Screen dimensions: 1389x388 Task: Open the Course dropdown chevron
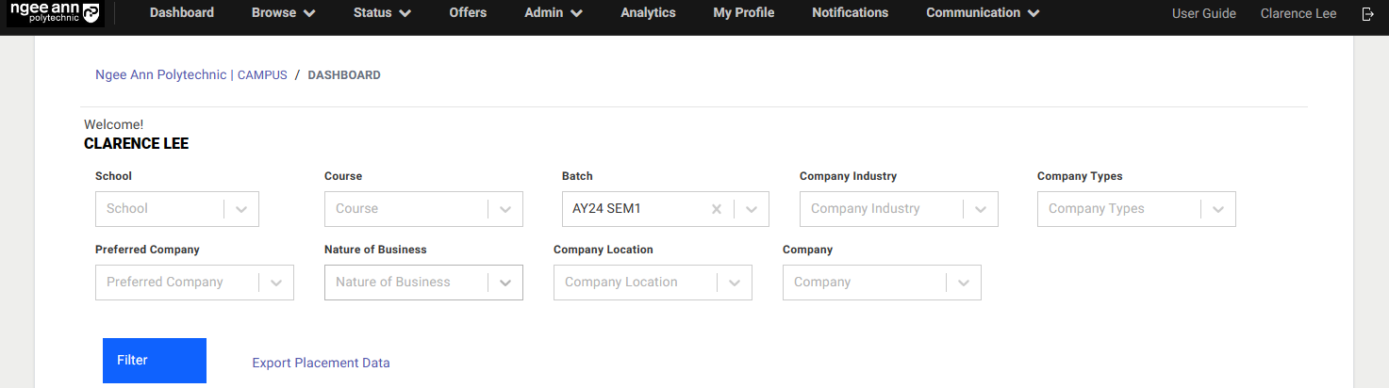(x=505, y=209)
